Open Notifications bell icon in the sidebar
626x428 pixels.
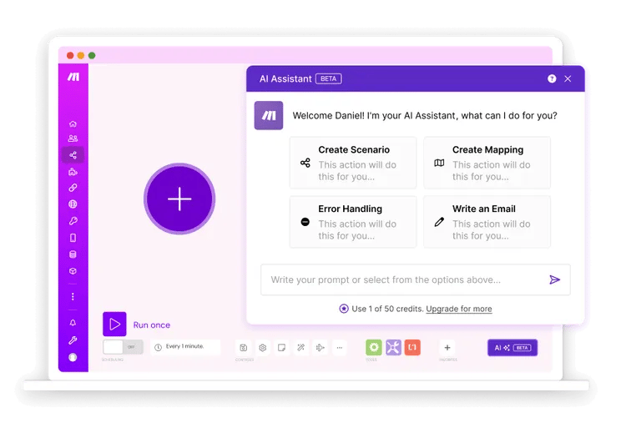[73, 323]
